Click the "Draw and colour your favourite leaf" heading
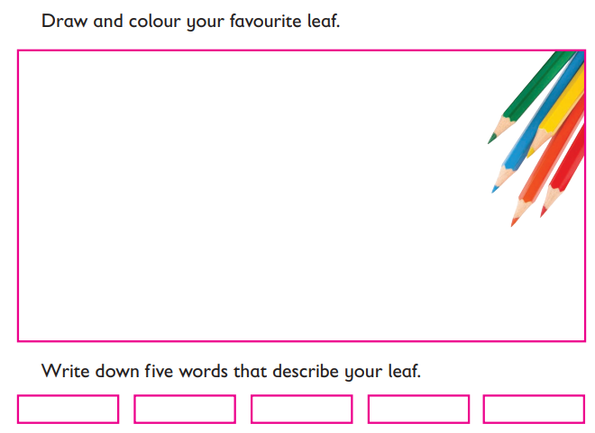595x433 pixels. (190, 22)
